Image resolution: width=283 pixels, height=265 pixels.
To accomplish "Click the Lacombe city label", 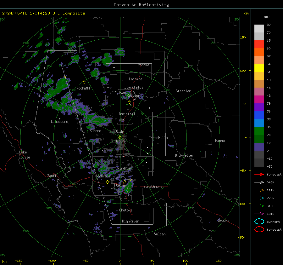I will tap(136, 79).
